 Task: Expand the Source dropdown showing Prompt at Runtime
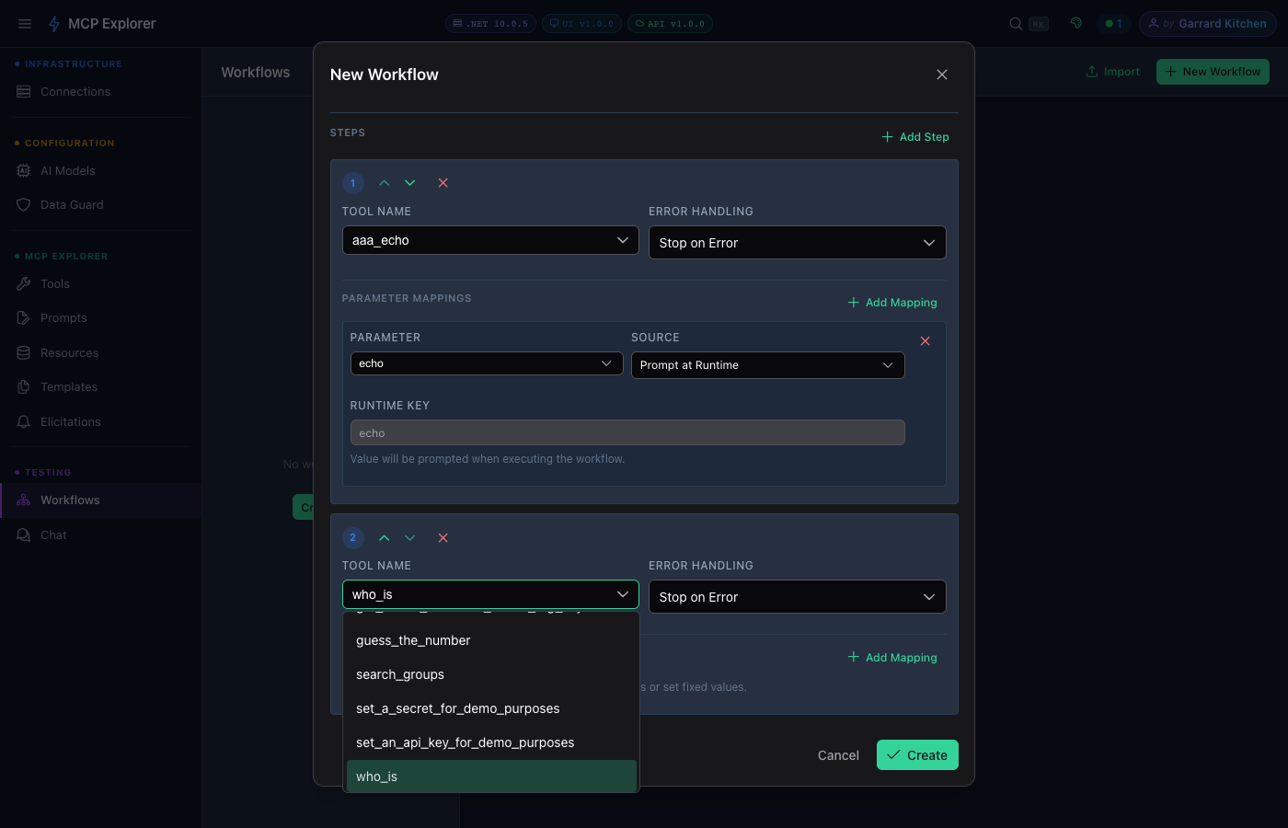tap(767, 365)
